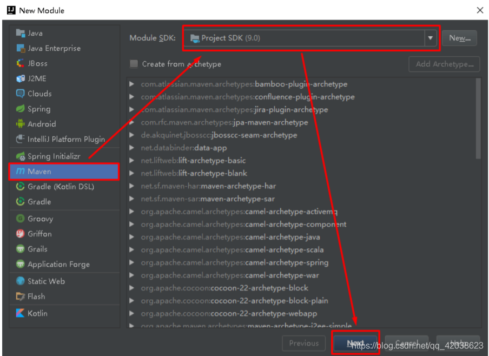Click the IntelliJ logo in title bar
This screenshot has width=489, height=356.
coord(11,10)
